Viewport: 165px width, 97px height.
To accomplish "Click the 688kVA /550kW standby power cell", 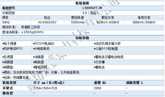I will pyautogui.click(x=144, y=22).
